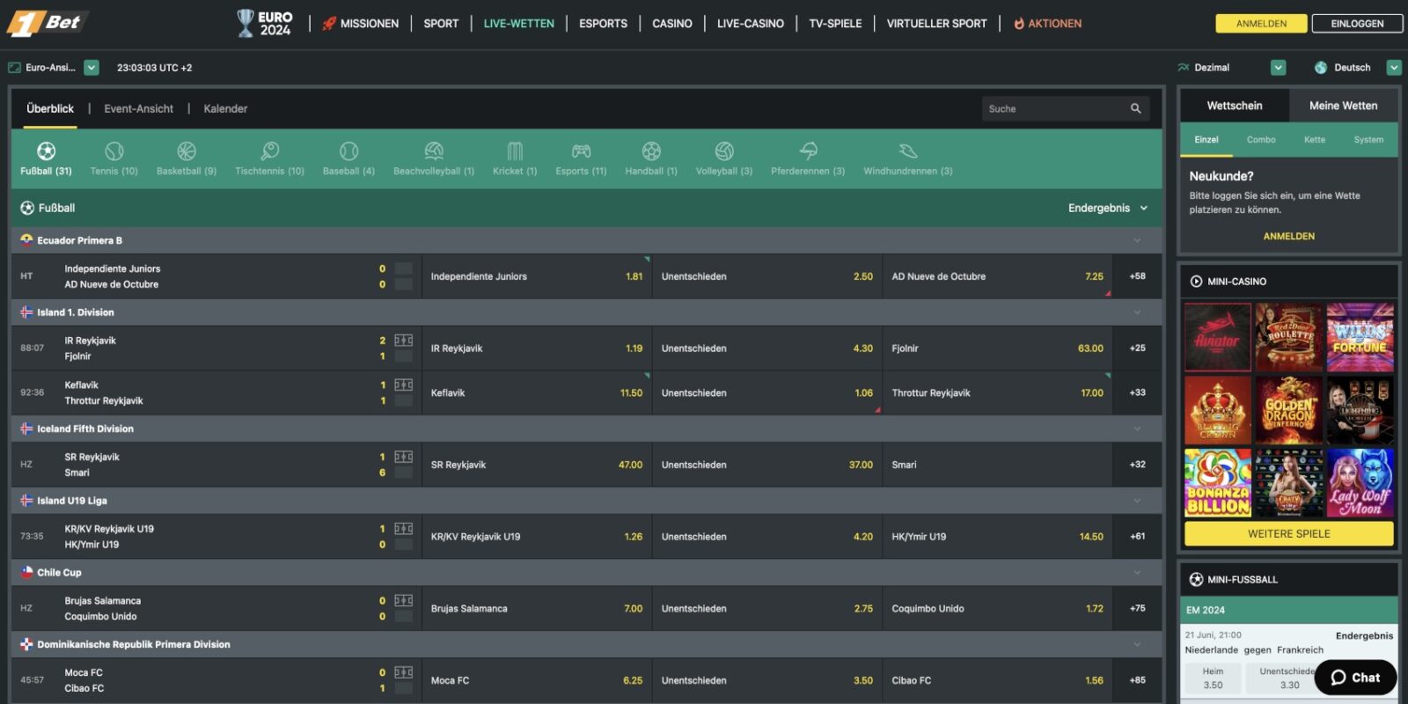Switch to the Event-Ansicht tab
The image size is (1408, 704).
(x=139, y=109)
